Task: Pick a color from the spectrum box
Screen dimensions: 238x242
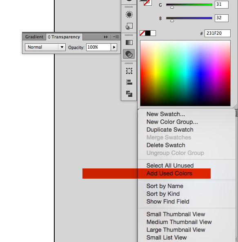Action: pyautogui.click(x=185, y=73)
